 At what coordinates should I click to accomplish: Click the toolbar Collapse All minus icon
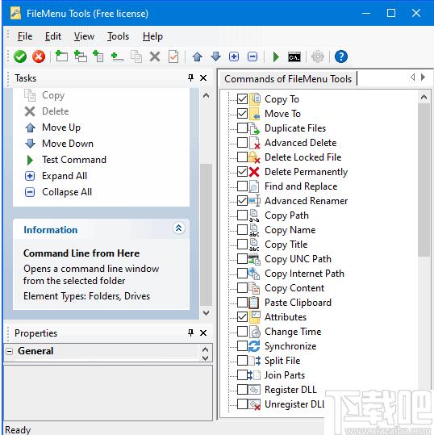coord(252,56)
